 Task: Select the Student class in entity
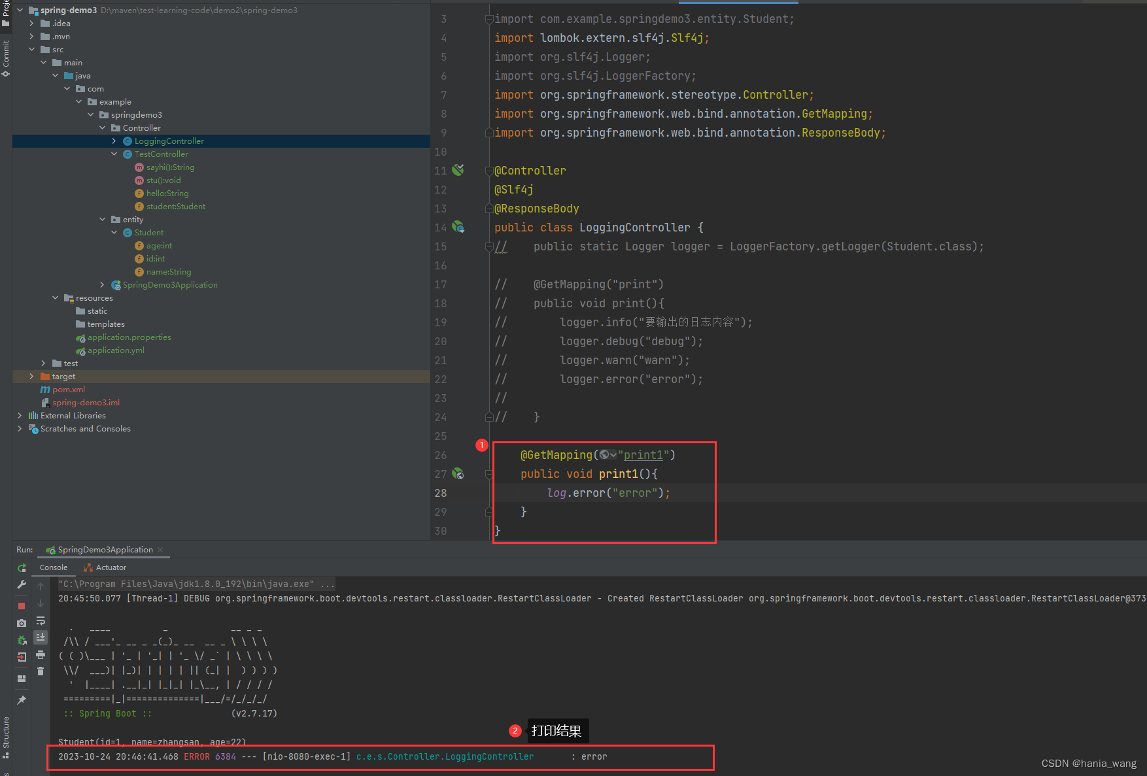coord(148,233)
